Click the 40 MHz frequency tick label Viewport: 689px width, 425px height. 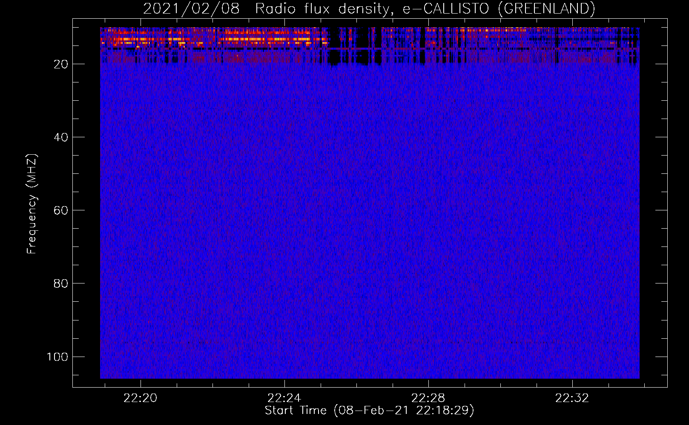61,137
